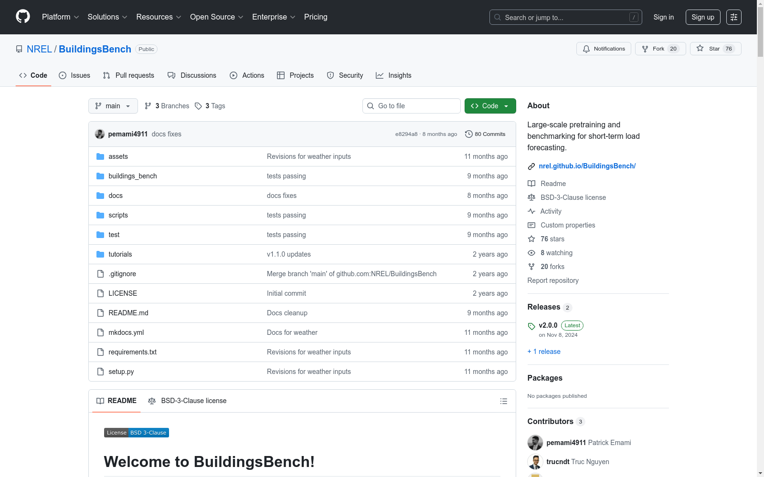Switch to the Security tab

coord(345,75)
